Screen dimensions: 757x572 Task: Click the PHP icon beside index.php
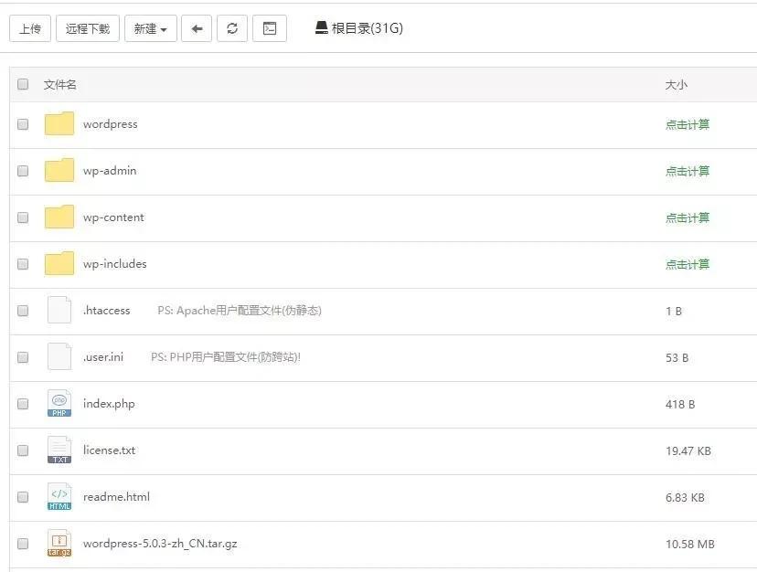[x=59, y=403]
